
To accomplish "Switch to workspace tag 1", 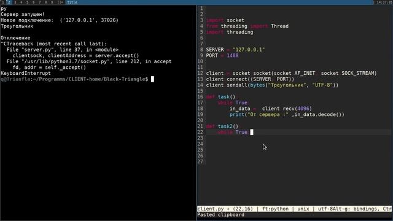I will 3,2.
